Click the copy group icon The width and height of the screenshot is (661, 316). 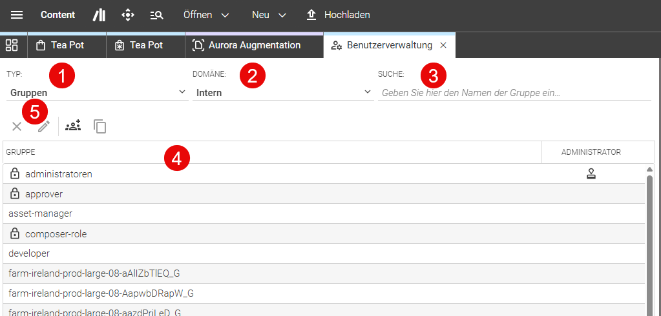click(100, 126)
